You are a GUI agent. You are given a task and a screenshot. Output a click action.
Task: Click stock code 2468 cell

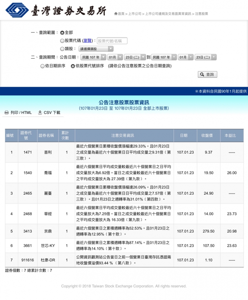tap(28, 214)
